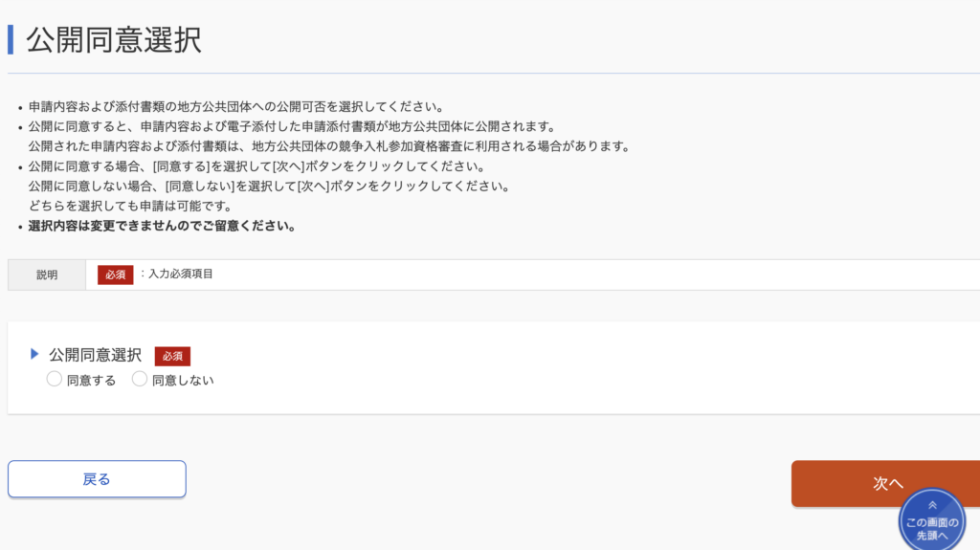Click instruction line 公開に同意しない場合

click(x=269, y=187)
